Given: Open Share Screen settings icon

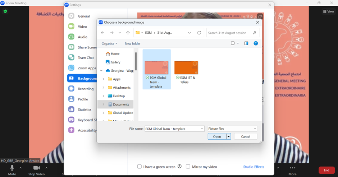Looking at the screenshot, I should tap(71, 47).
